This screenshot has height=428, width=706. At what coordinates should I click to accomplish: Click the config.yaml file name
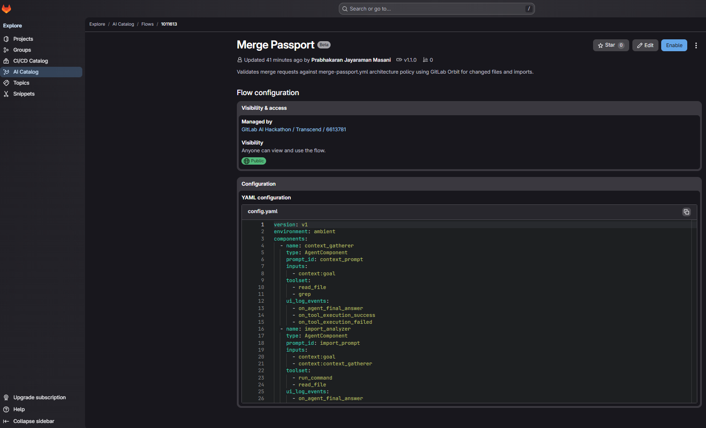(x=262, y=211)
